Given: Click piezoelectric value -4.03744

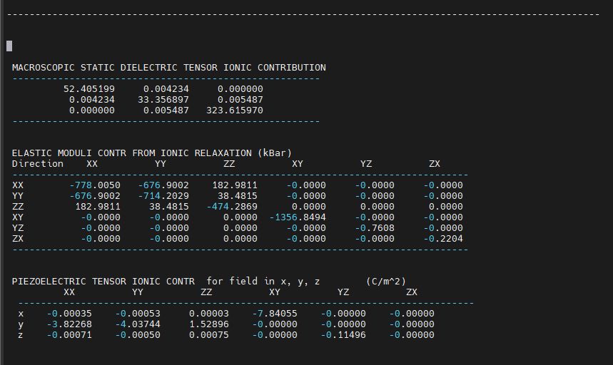Looking at the screenshot, I should coord(138,324).
